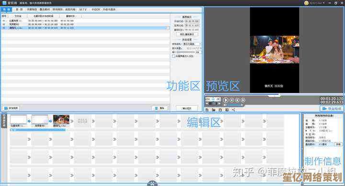Click the picture icon in the preview bottom toolbar
The image size is (345, 186).
pyautogui.click(x=227, y=110)
